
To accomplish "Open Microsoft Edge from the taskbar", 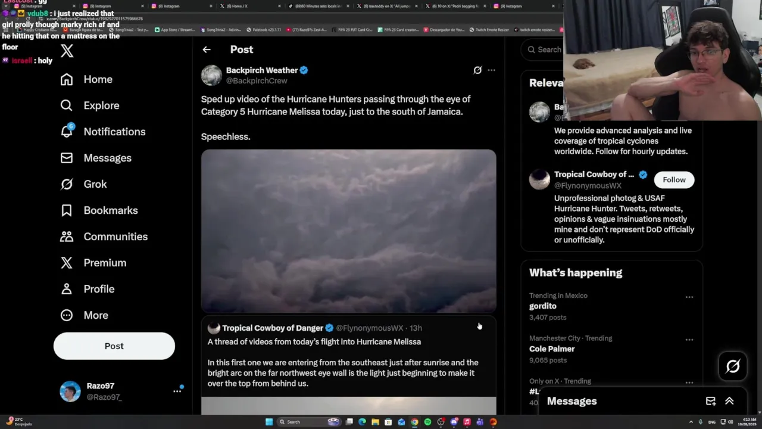I will click(362, 422).
